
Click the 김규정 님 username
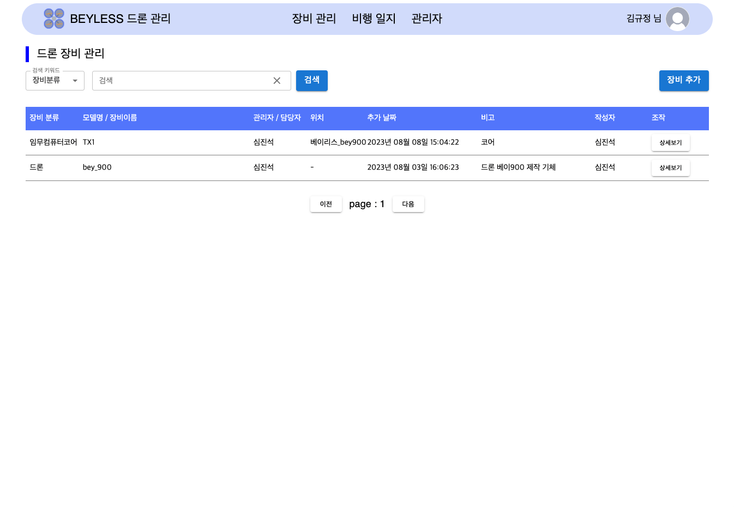click(643, 19)
